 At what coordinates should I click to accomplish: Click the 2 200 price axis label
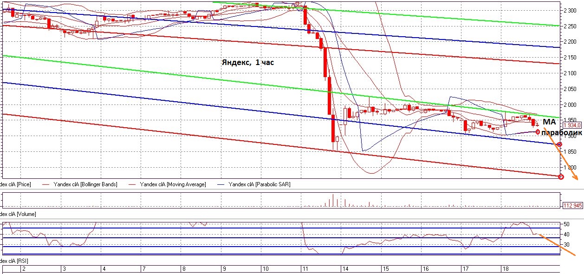click(569, 42)
